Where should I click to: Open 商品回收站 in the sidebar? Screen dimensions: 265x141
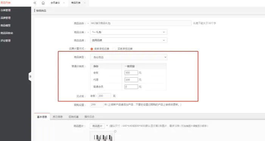tap(7, 33)
